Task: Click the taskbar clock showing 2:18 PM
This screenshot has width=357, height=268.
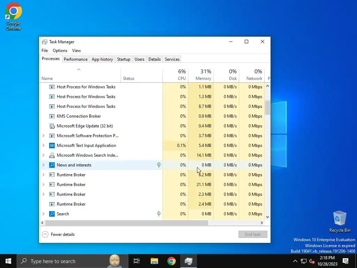Action: [x=327, y=261]
